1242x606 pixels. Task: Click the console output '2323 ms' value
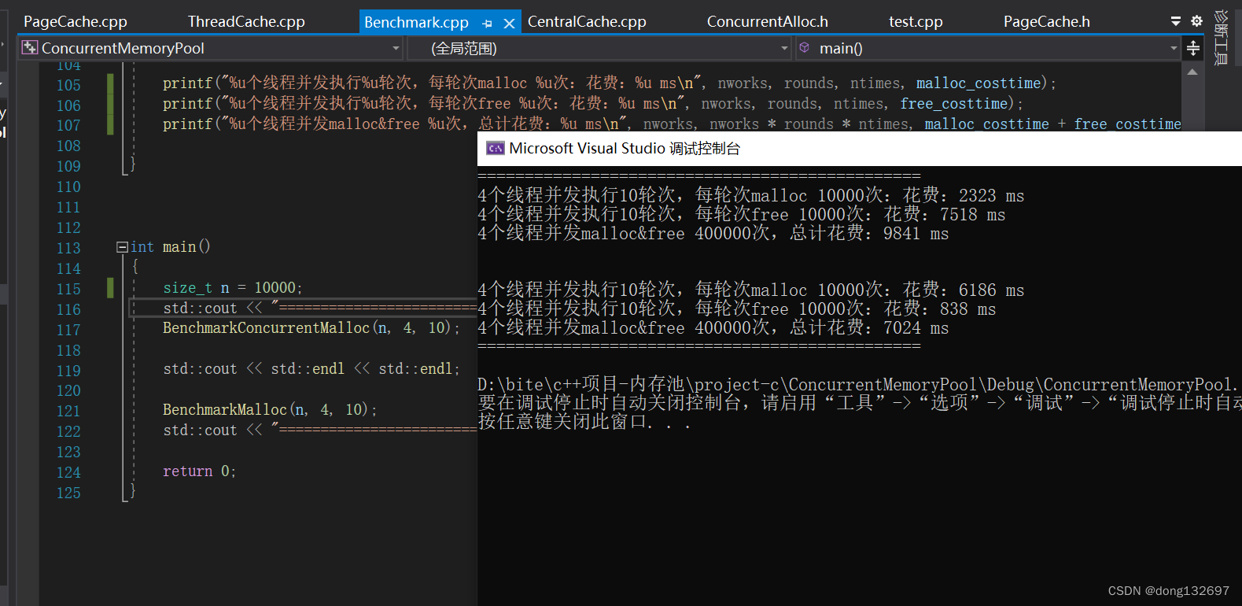coord(991,196)
